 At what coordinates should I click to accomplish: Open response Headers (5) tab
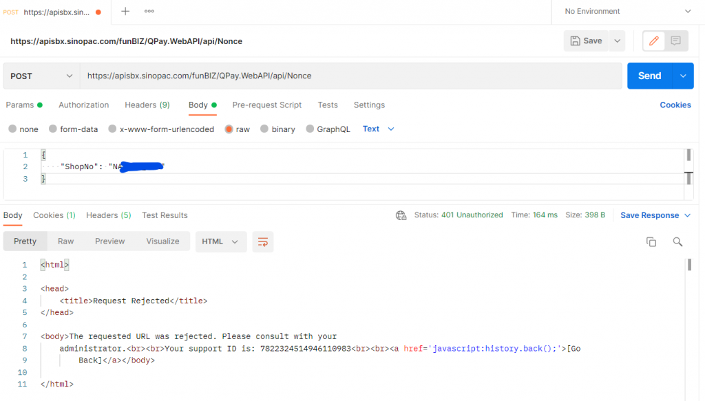(108, 215)
